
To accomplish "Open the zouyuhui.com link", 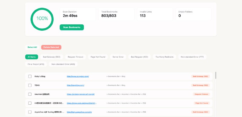I will 78,76.
